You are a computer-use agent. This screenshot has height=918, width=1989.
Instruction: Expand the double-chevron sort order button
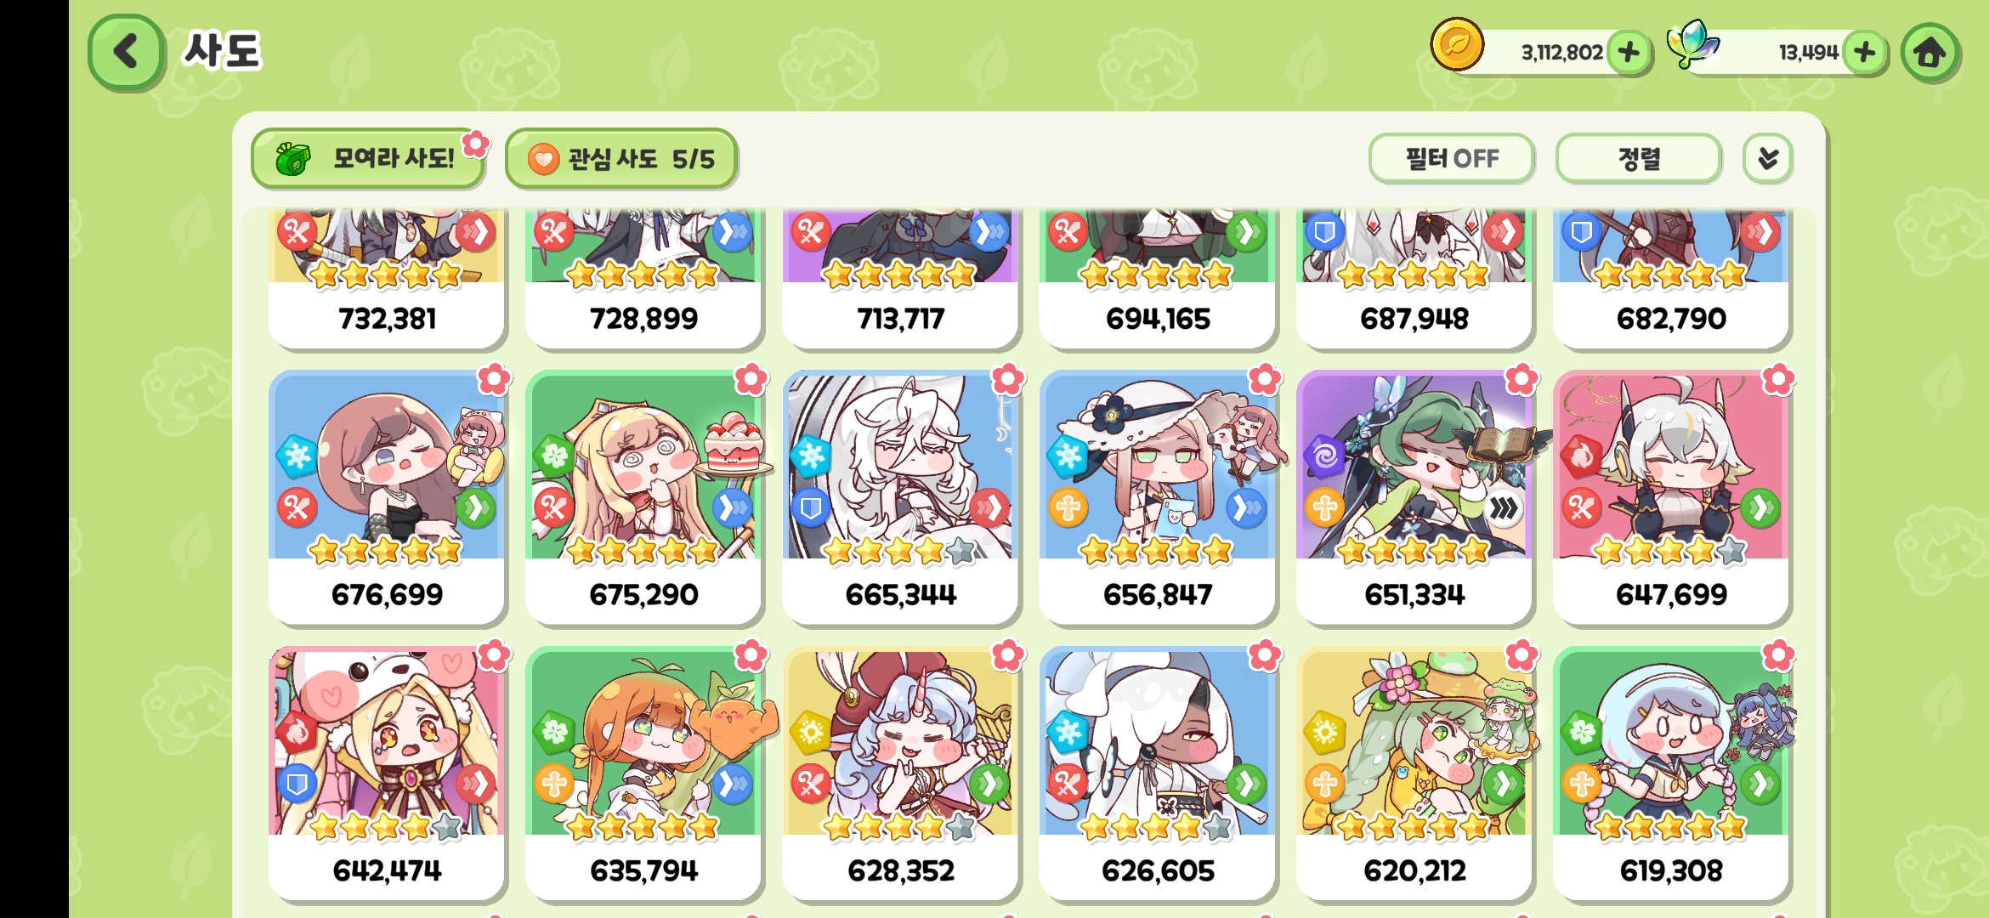(1768, 158)
